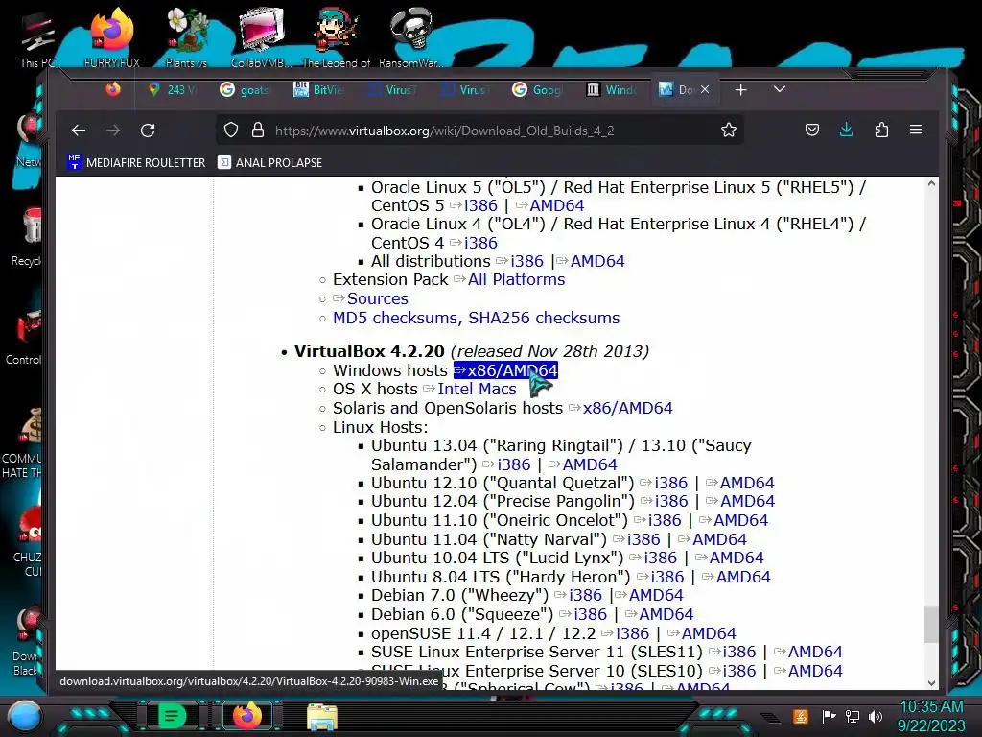Image resolution: width=982 pixels, height=737 pixels.
Task: Select the Plants vs desktop icon
Action: (187, 37)
